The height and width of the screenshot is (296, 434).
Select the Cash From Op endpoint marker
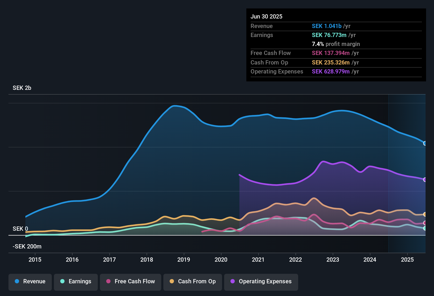[425, 214]
